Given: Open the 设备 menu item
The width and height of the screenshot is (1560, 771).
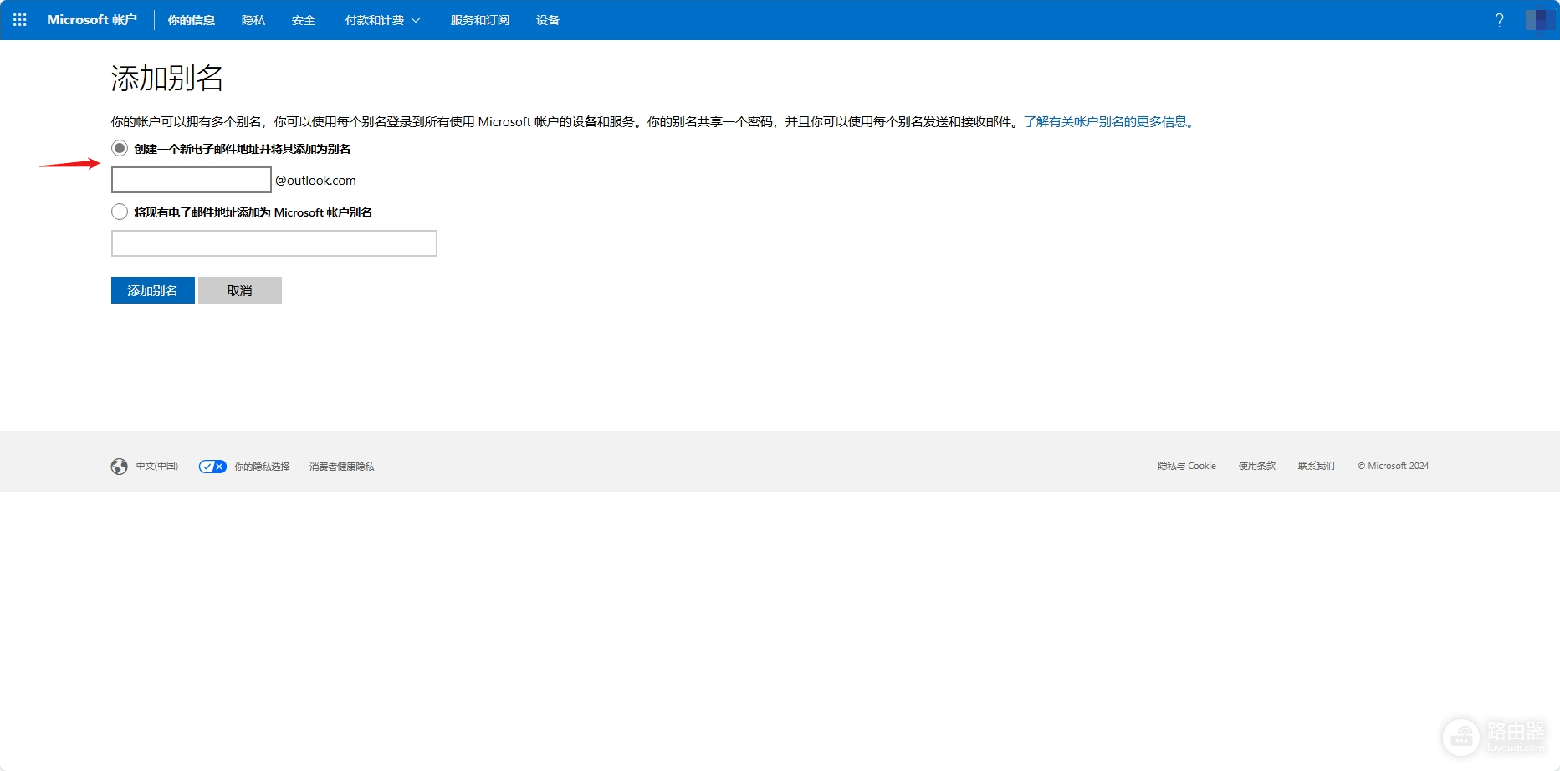Looking at the screenshot, I should pyautogui.click(x=548, y=20).
